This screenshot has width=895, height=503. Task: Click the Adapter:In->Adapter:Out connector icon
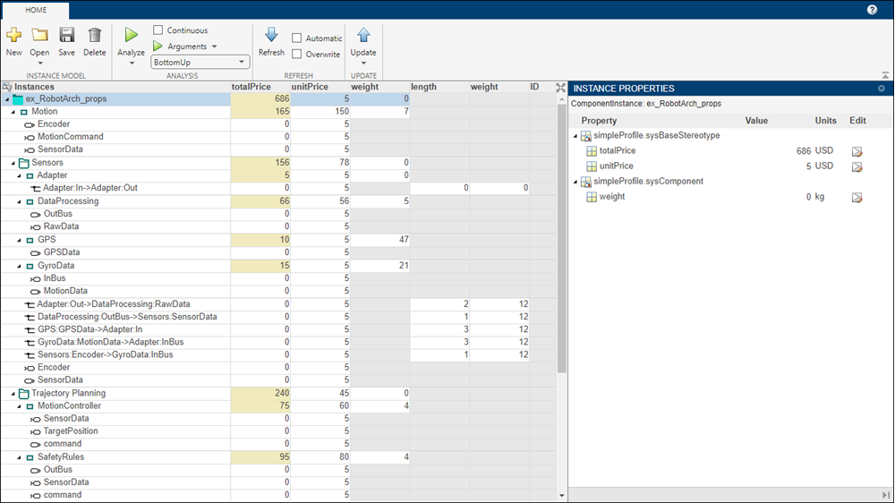click(x=36, y=189)
